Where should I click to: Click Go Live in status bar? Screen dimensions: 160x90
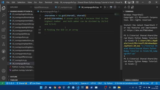[144, 83]
